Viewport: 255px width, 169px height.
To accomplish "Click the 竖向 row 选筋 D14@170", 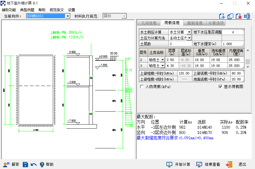I will point(205,133).
